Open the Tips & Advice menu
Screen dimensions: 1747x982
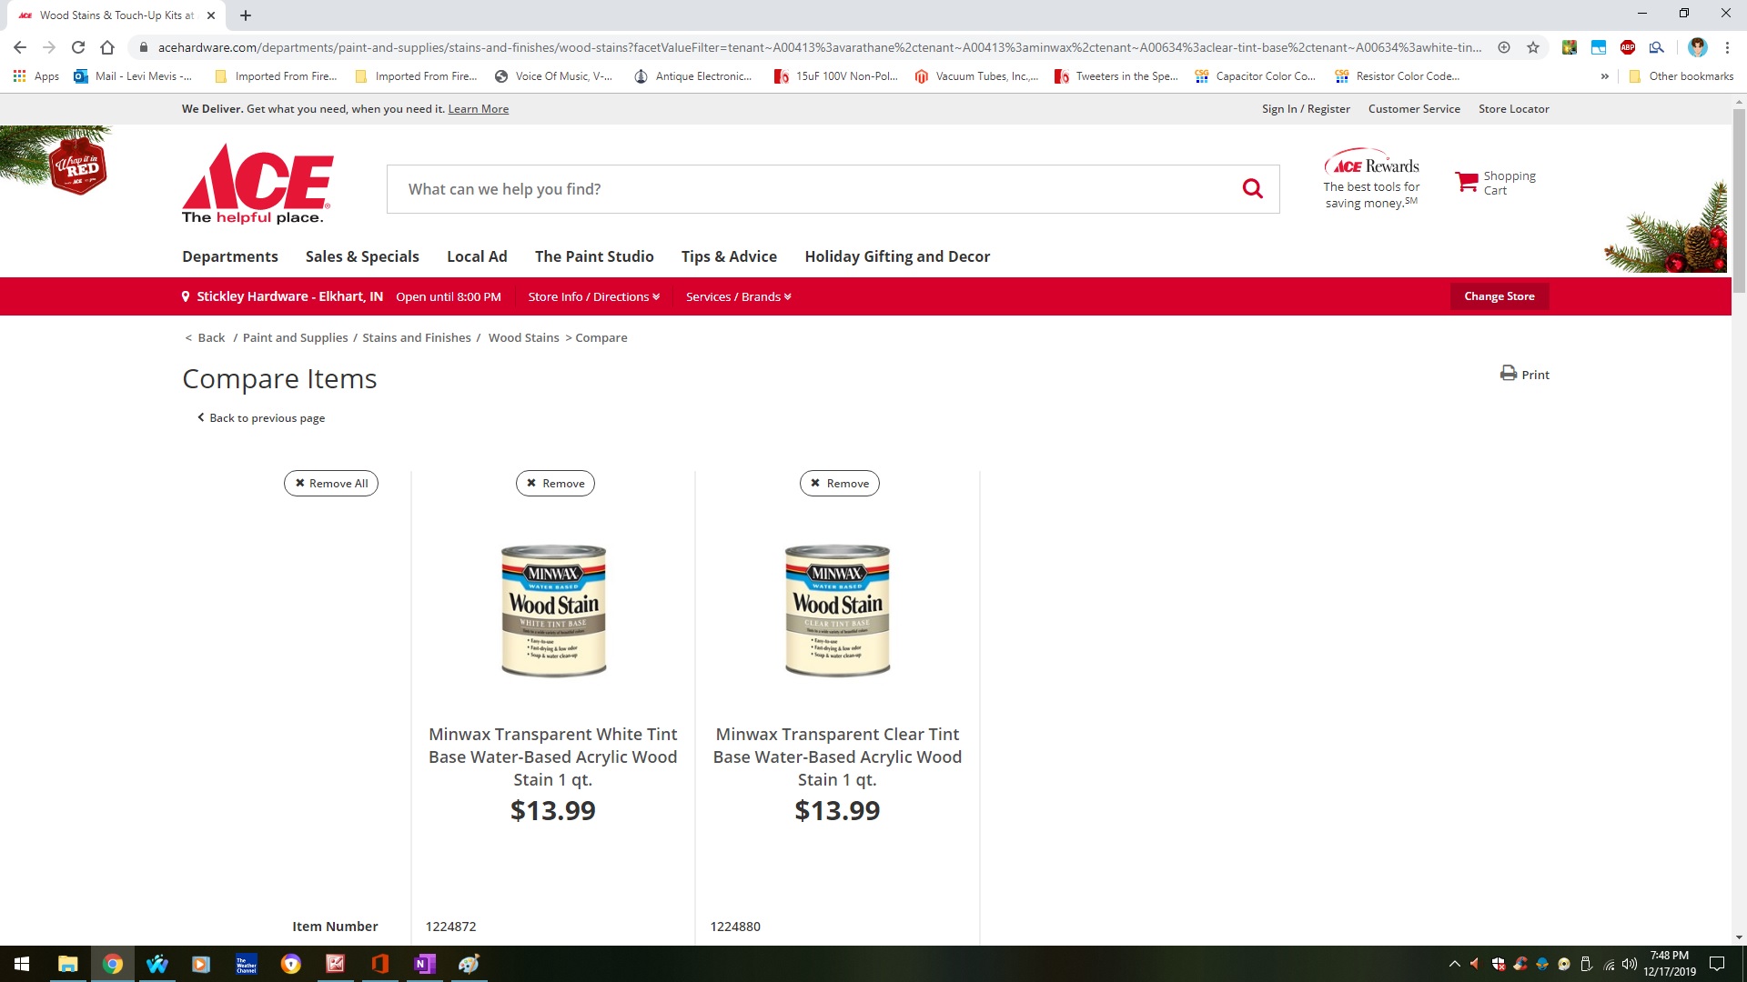click(729, 256)
